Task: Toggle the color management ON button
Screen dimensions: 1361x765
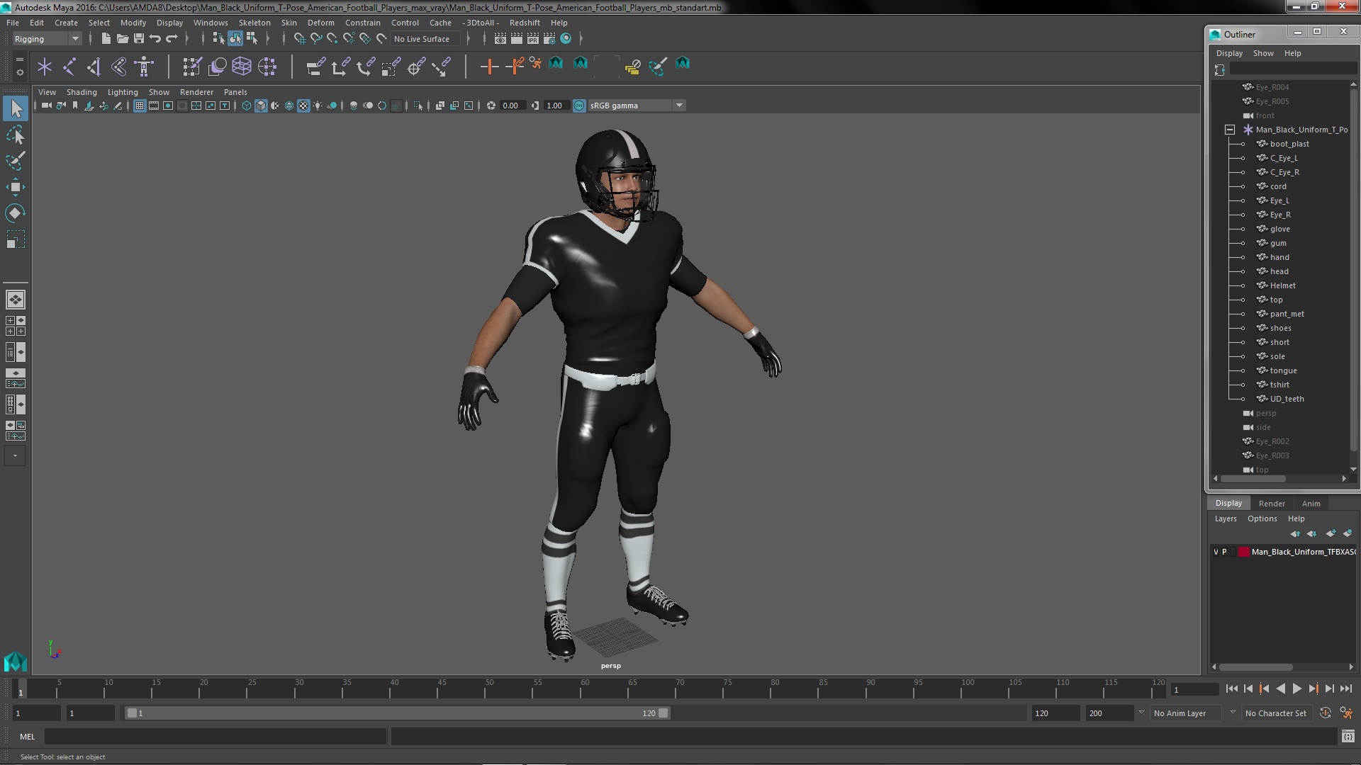Action: coord(579,106)
